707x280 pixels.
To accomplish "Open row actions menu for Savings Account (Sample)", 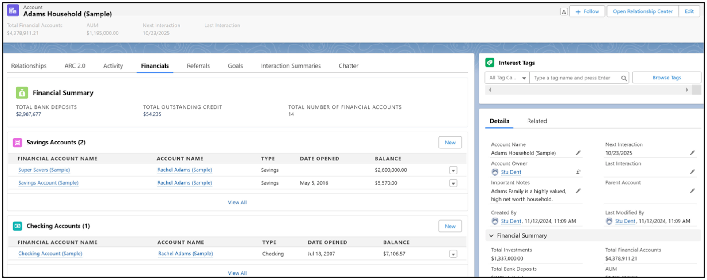I will tap(453, 183).
